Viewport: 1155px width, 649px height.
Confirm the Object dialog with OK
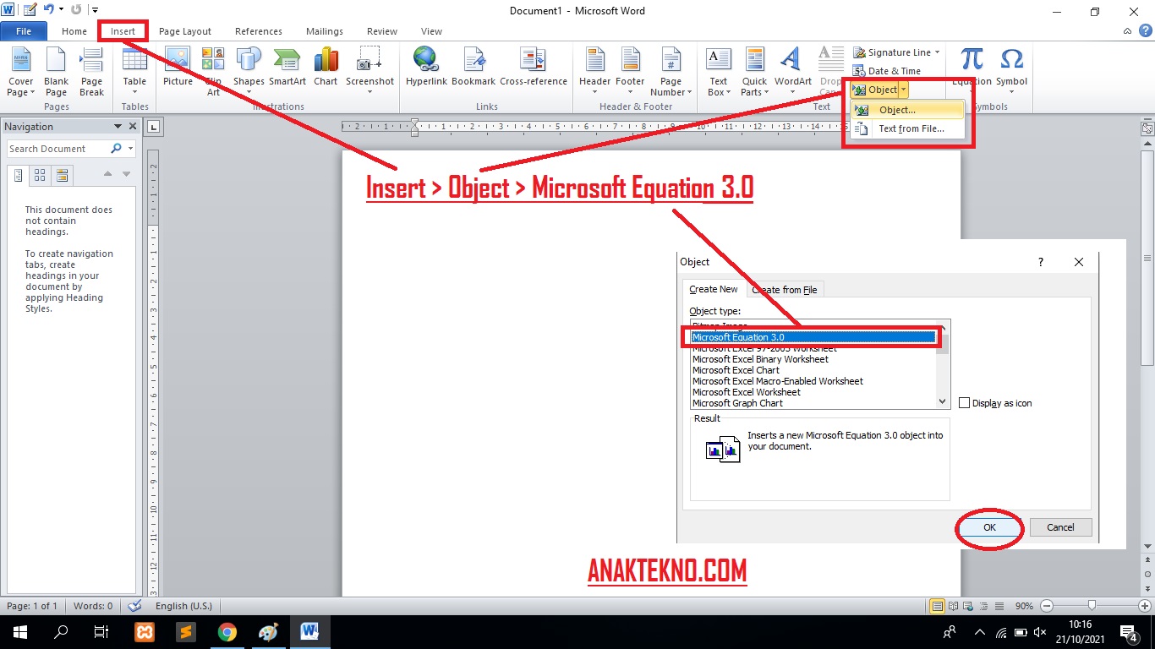tap(990, 527)
